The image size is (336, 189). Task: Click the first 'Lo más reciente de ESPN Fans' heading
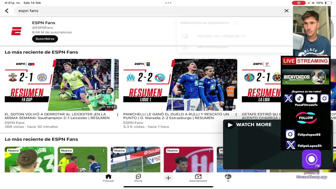(x=41, y=52)
